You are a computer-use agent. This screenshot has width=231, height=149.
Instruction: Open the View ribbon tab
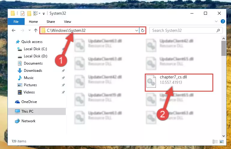[68, 22]
